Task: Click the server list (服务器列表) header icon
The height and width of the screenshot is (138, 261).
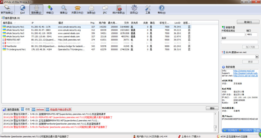Action: pyautogui.click(x=3, y=18)
